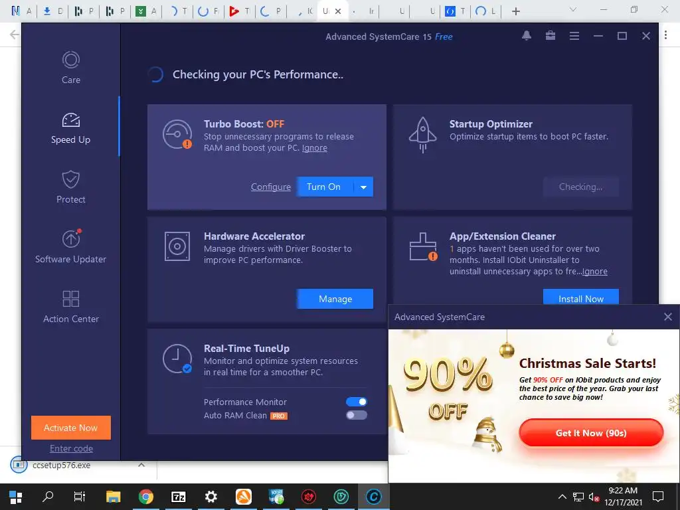Click the PRO badge beside Auto RAM Clean
Screen dimensions: 680x510
(278, 416)
